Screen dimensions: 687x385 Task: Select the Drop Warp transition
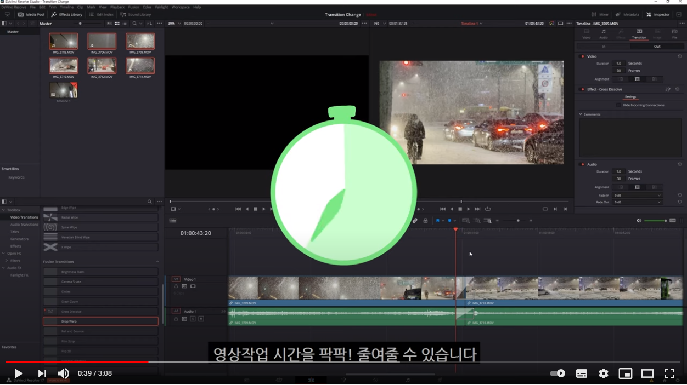(100, 321)
